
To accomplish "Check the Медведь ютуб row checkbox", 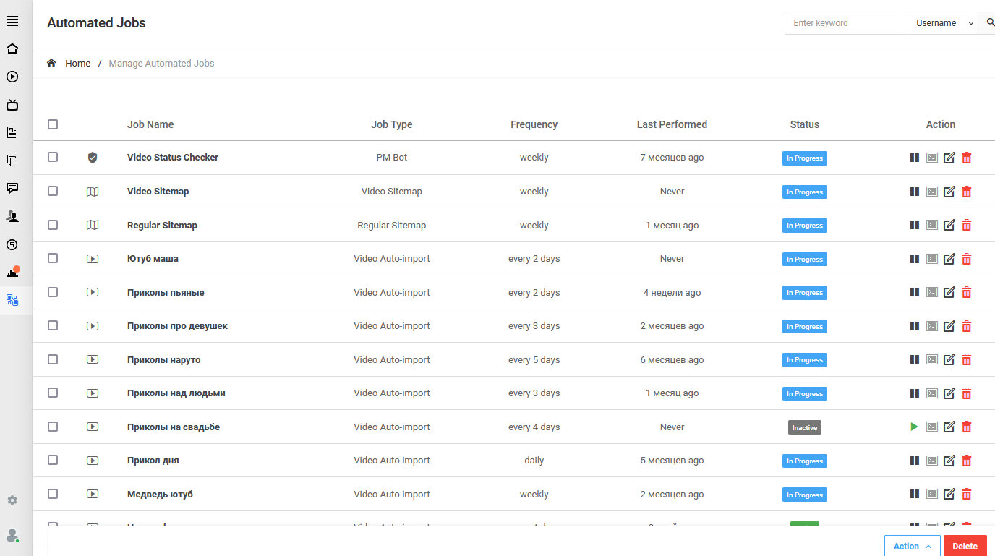I will tap(53, 494).
